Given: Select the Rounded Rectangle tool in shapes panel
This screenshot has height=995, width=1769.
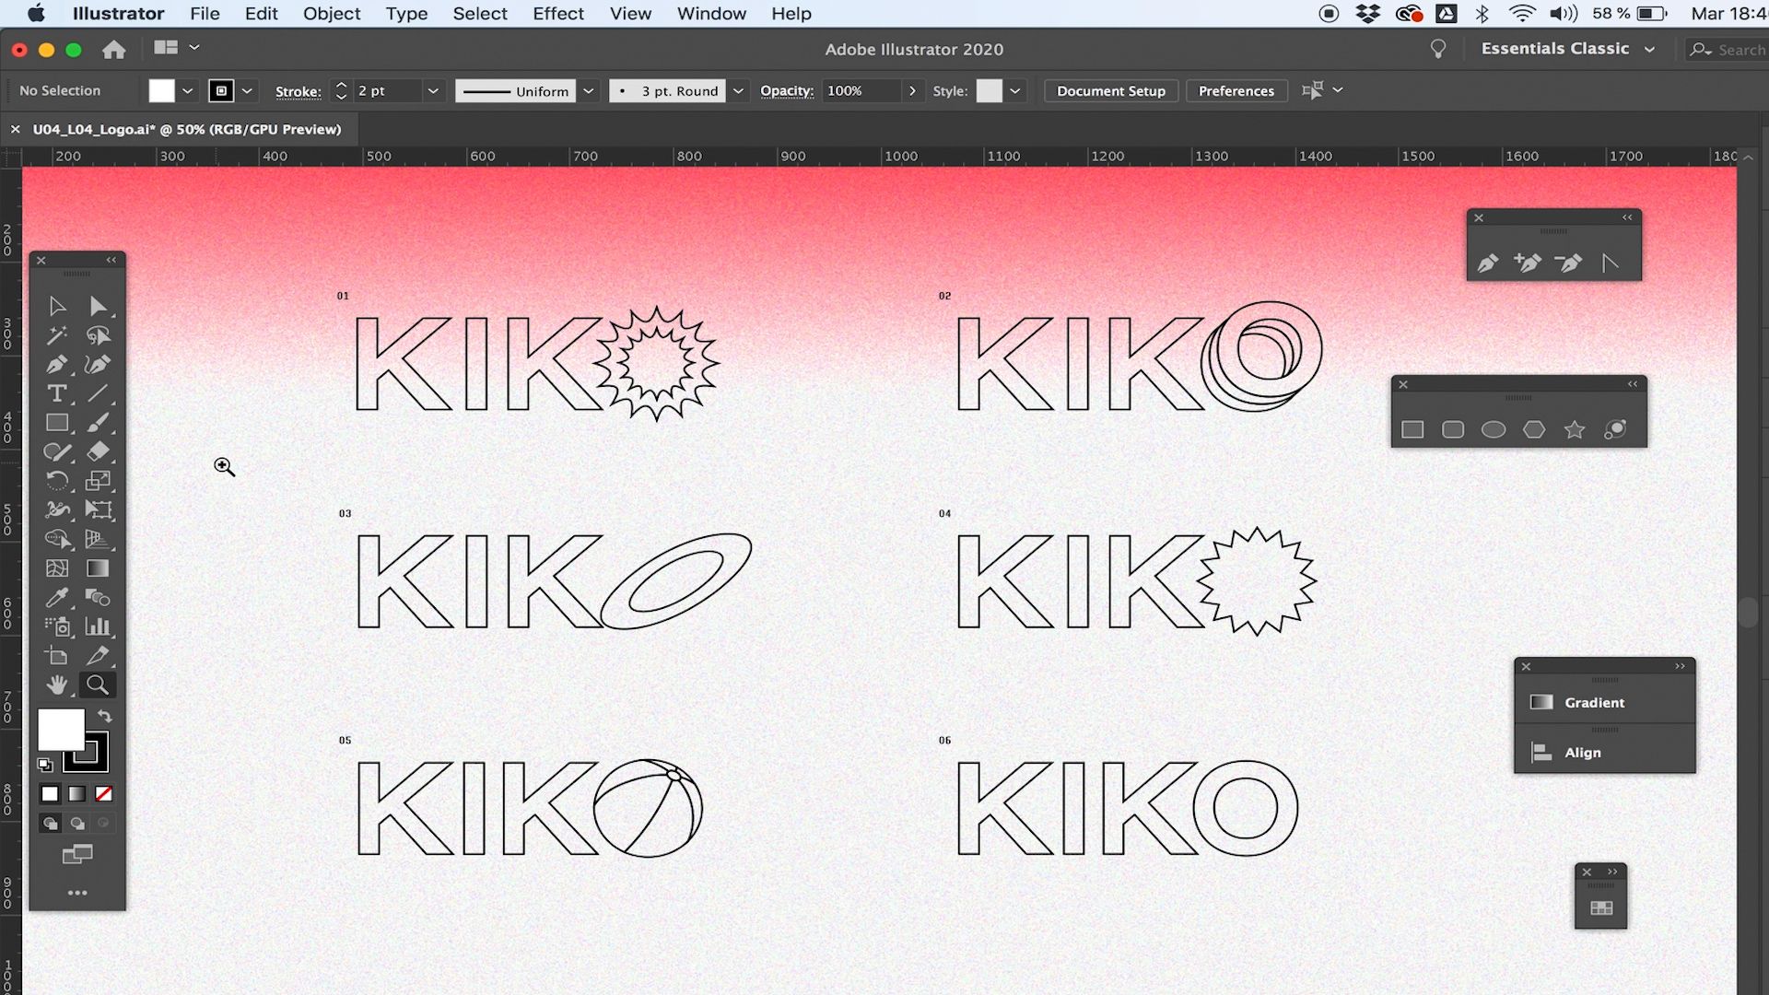Looking at the screenshot, I should click(1453, 429).
